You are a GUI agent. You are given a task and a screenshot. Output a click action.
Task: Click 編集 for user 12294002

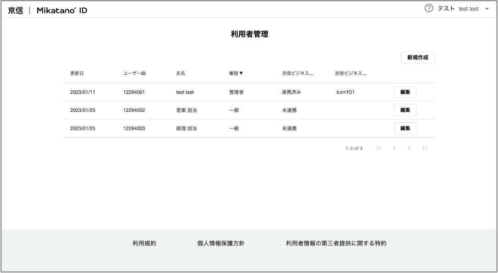click(405, 110)
